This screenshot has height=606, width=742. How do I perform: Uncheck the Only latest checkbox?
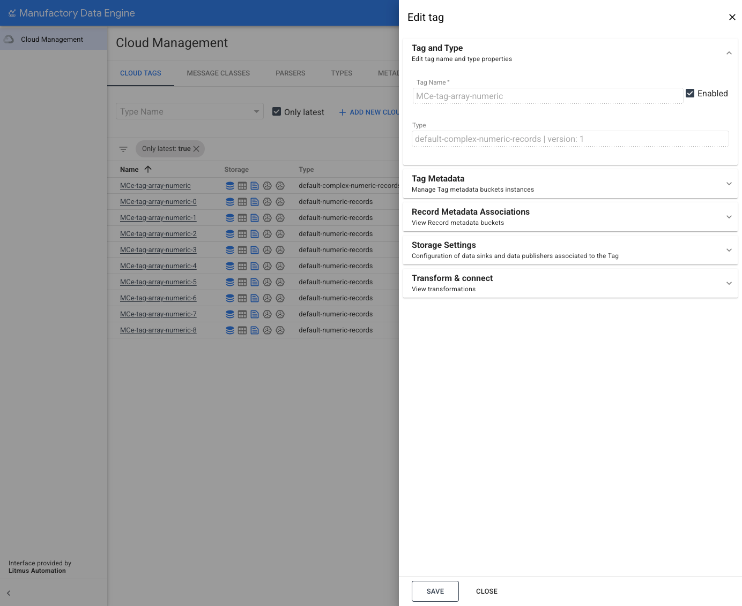[x=277, y=111]
